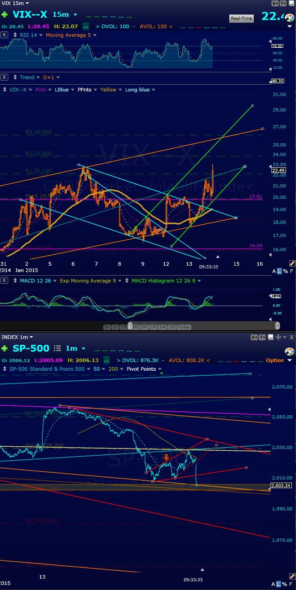Select the 5Y range tab
The image size is (296, 590).
tap(108, 327)
